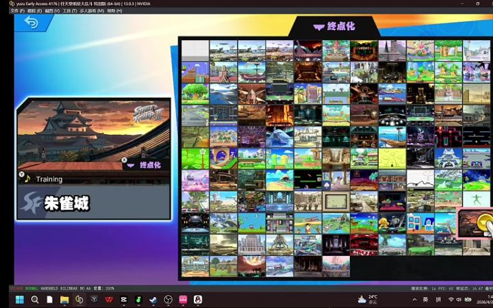Open the battery status tray icon
This screenshot has width=493, height=308.
tap(468, 300)
